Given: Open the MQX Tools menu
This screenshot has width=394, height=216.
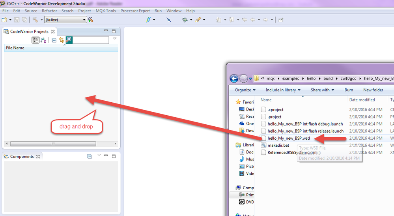Looking at the screenshot, I should [x=106, y=11].
